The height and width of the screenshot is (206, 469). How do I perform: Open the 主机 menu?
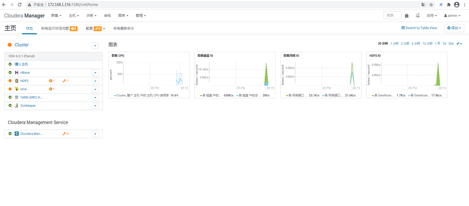point(74,16)
